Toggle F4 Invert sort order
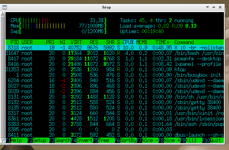Screen dimensions: 229x150 click(x=82, y=141)
